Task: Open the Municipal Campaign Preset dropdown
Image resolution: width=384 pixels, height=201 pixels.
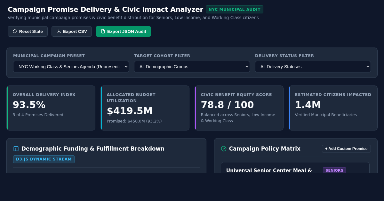Action: [x=71, y=67]
